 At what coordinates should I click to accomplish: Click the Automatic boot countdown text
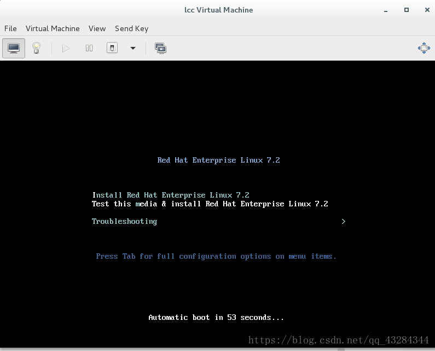[216, 318]
